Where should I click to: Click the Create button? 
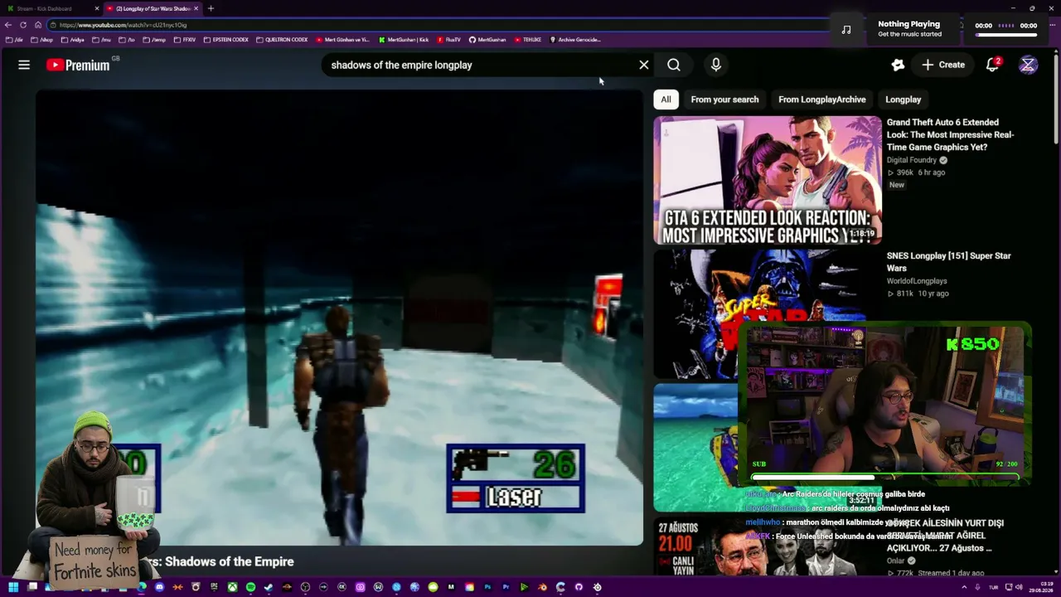[x=943, y=65]
